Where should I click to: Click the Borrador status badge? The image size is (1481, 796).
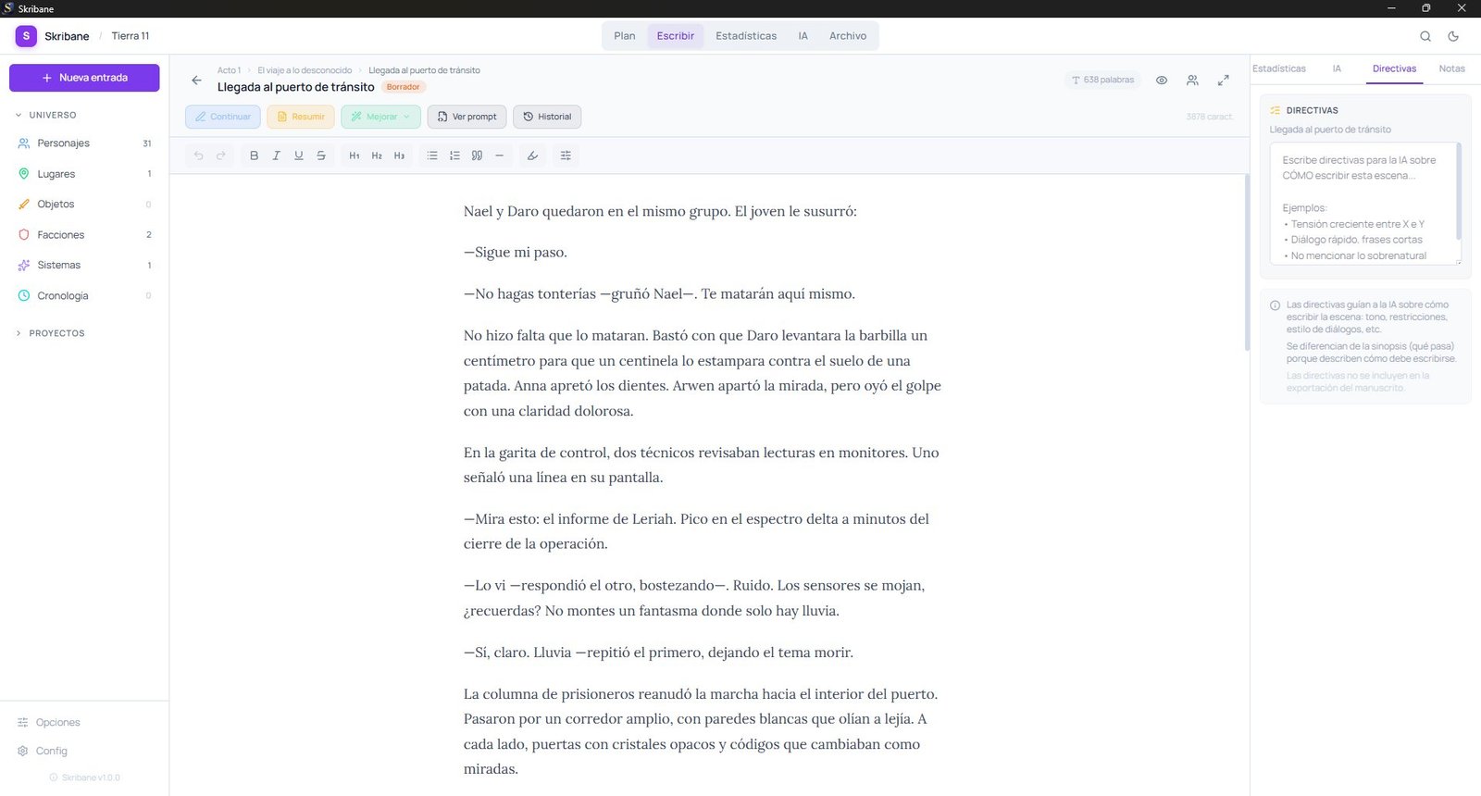point(403,87)
